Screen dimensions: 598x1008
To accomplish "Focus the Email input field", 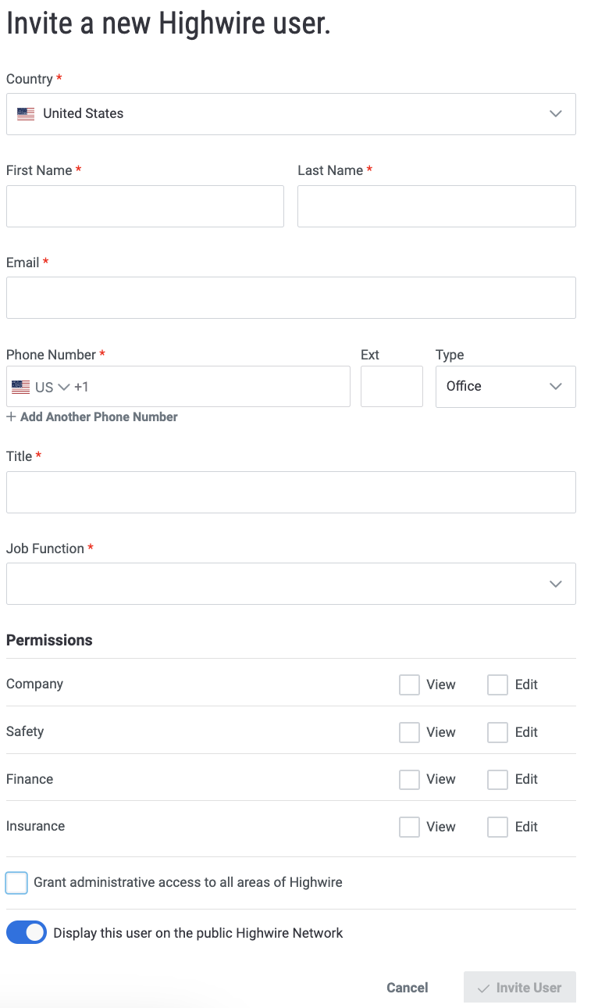I will click(x=290, y=298).
